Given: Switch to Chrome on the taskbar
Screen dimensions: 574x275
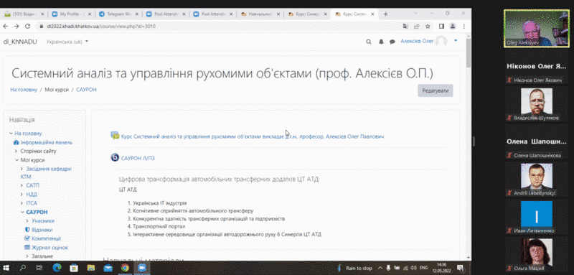Looking at the screenshot, I should (x=125, y=268).
